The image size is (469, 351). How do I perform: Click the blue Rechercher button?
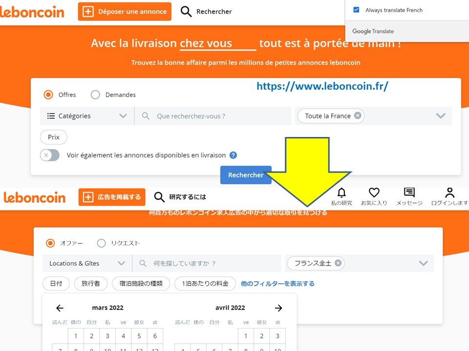(x=246, y=175)
